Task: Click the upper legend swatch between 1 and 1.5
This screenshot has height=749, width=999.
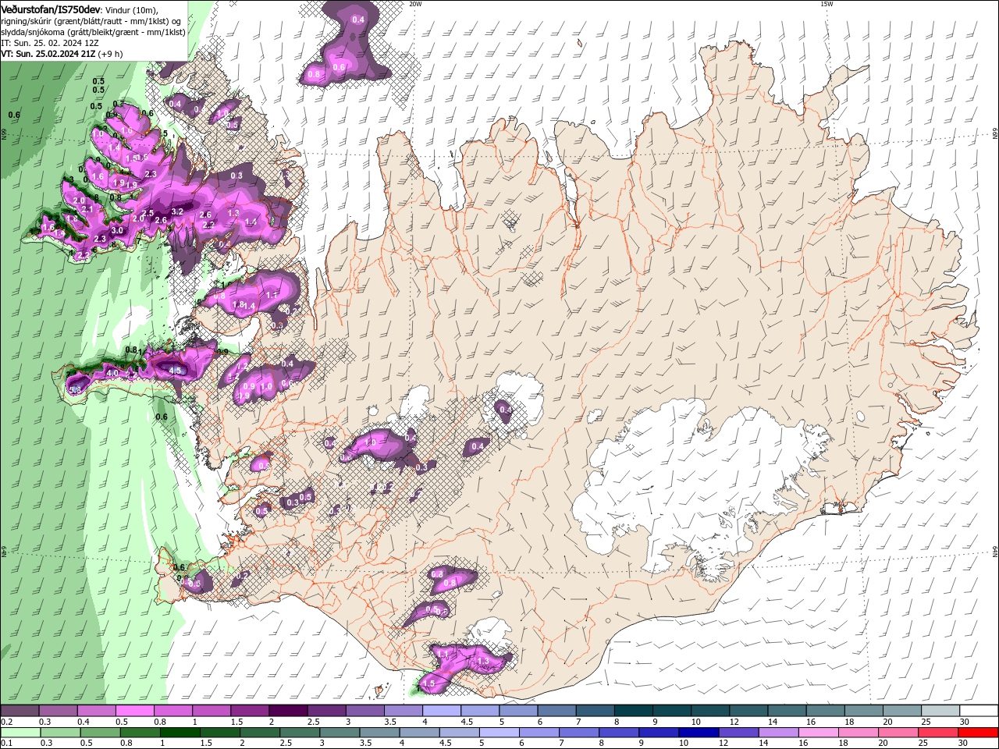Action: coord(212,711)
